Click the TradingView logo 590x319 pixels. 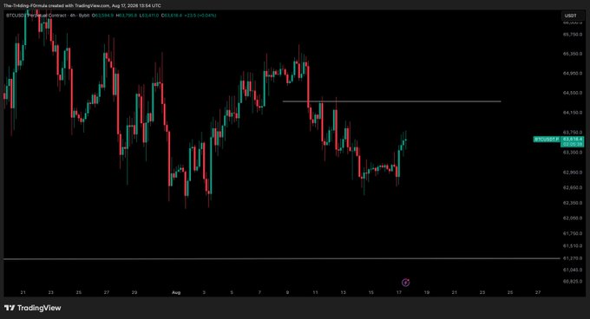(x=33, y=308)
